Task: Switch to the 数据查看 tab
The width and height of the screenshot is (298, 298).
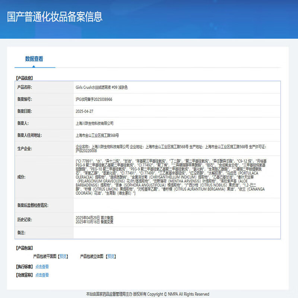Action: click(x=34, y=59)
